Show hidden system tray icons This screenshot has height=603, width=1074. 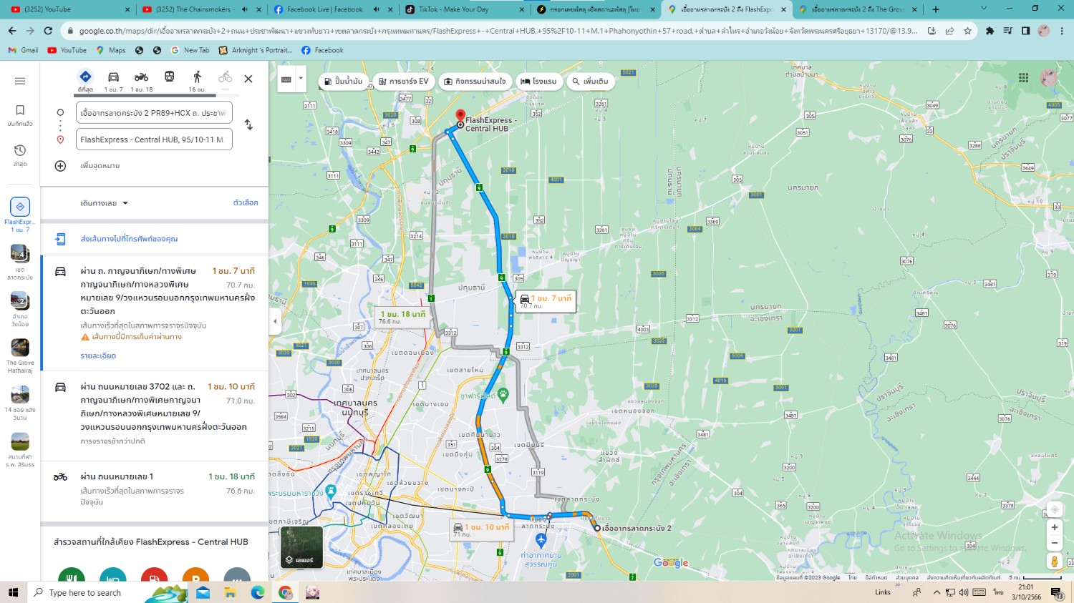936,592
